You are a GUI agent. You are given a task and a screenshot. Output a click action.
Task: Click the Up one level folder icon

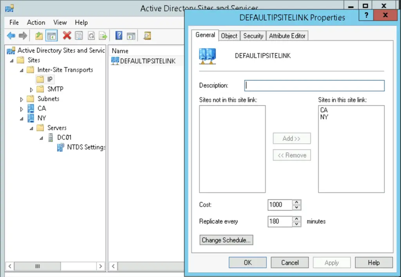click(39, 36)
